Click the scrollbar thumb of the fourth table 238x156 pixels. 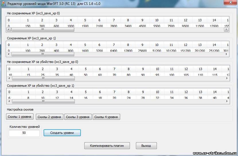[43, 101]
